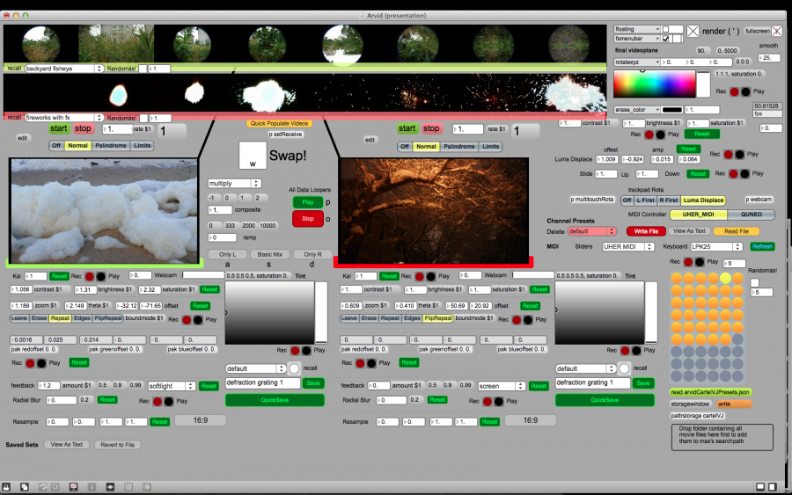Click the red Rec circle beside the color picker

(x=735, y=91)
